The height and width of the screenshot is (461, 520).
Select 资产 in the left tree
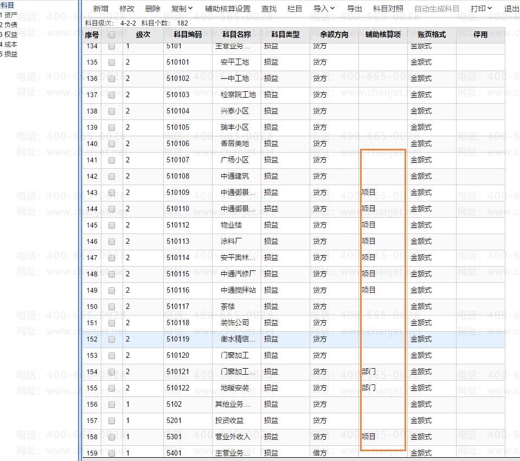(x=10, y=15)
